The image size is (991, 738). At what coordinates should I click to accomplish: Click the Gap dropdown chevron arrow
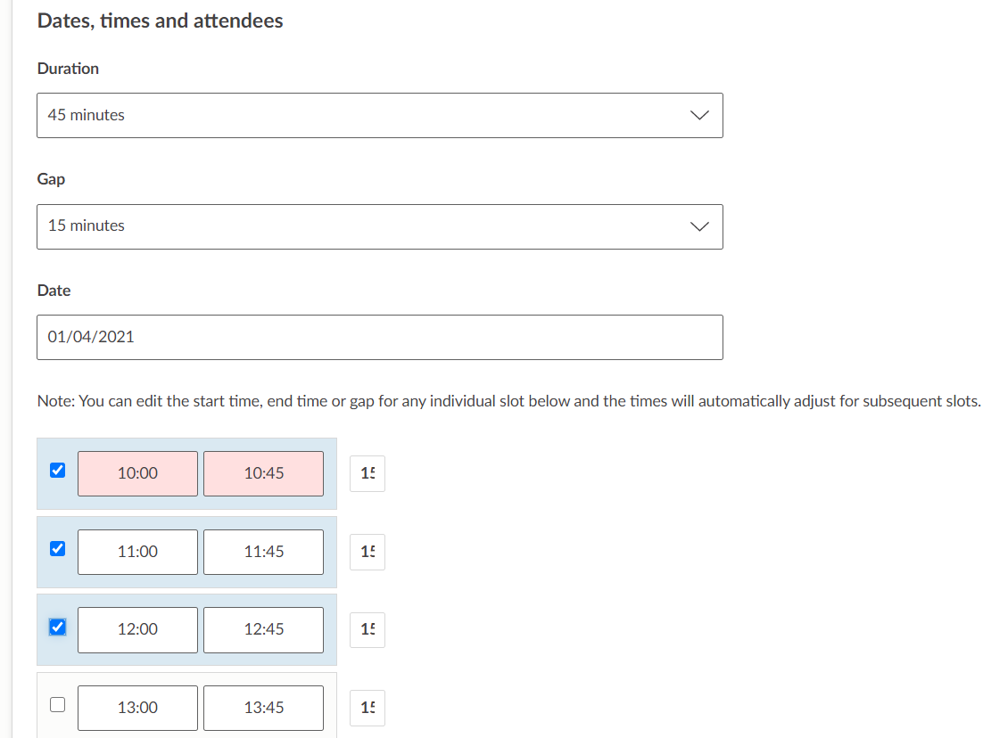pyautogui.click(x=700, y=226)
